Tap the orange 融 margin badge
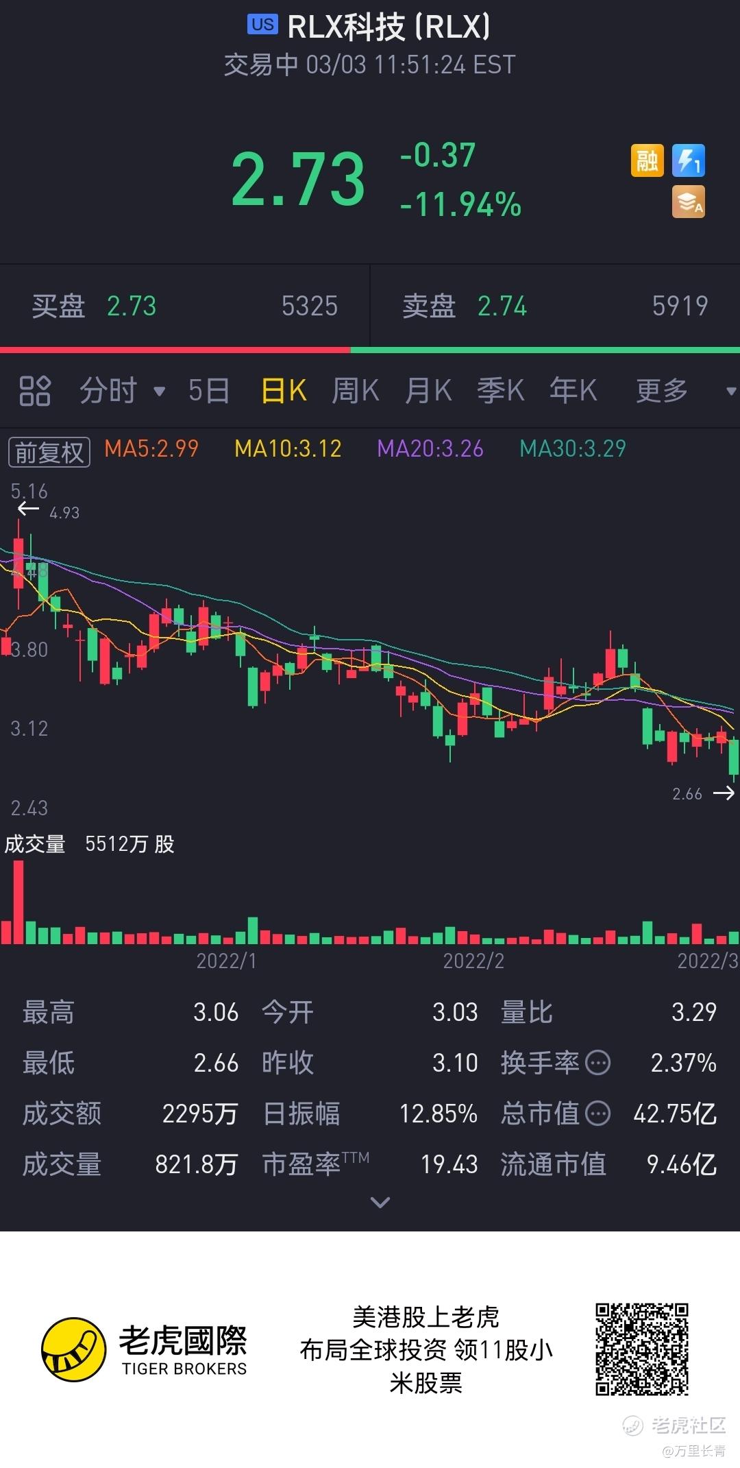Viewport: 740px width, 1468px height. (647, 161)
